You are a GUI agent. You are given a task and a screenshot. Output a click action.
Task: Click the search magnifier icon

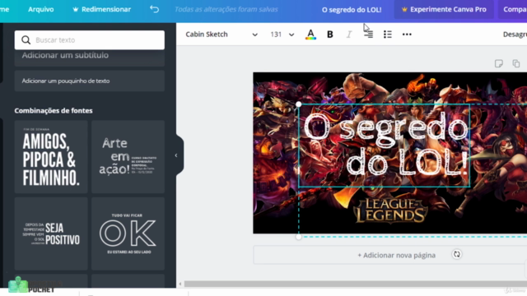pyautogui.click(x=26, y=40)
